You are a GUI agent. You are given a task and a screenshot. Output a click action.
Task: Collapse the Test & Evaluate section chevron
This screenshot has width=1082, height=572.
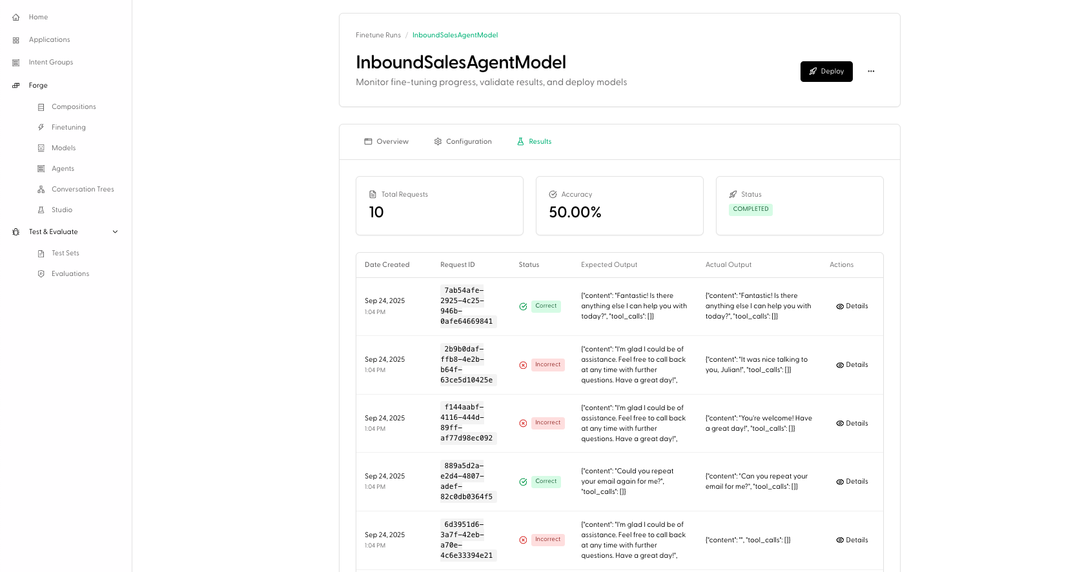pyautogui.click(x=116, y=232)
